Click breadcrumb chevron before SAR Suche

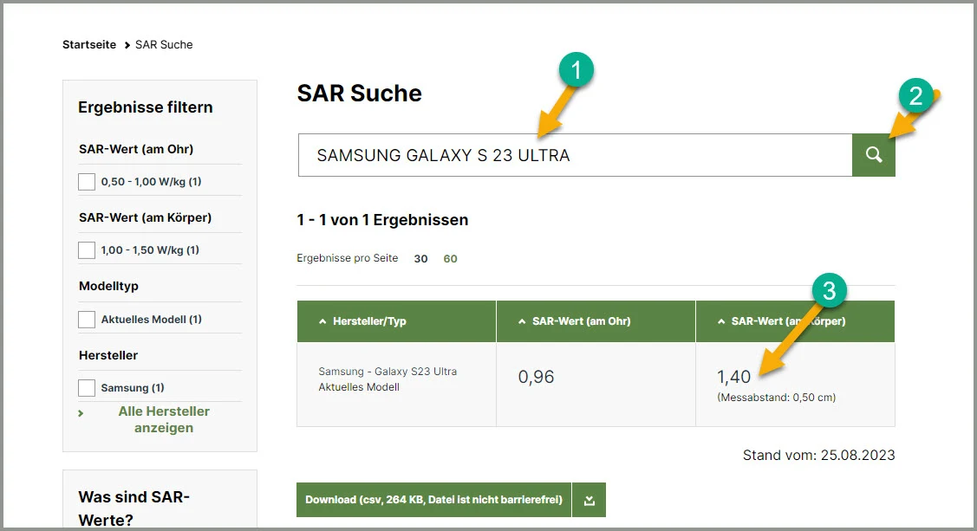click(x=127, y=45)
